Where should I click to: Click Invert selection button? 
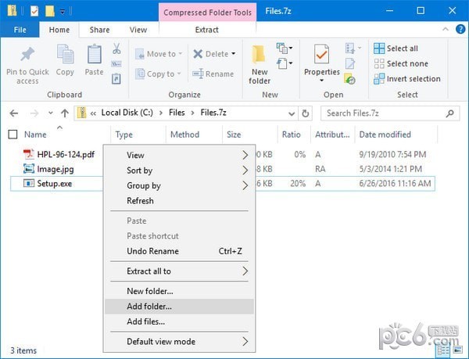click(x=406, y=79)
